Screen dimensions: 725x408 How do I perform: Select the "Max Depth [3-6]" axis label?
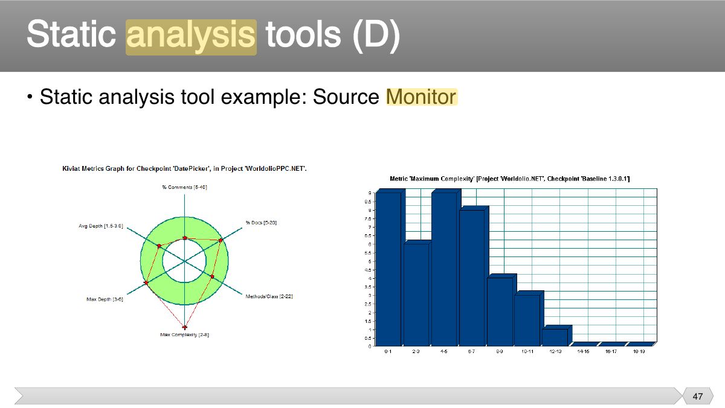click(x=105, y=299)
